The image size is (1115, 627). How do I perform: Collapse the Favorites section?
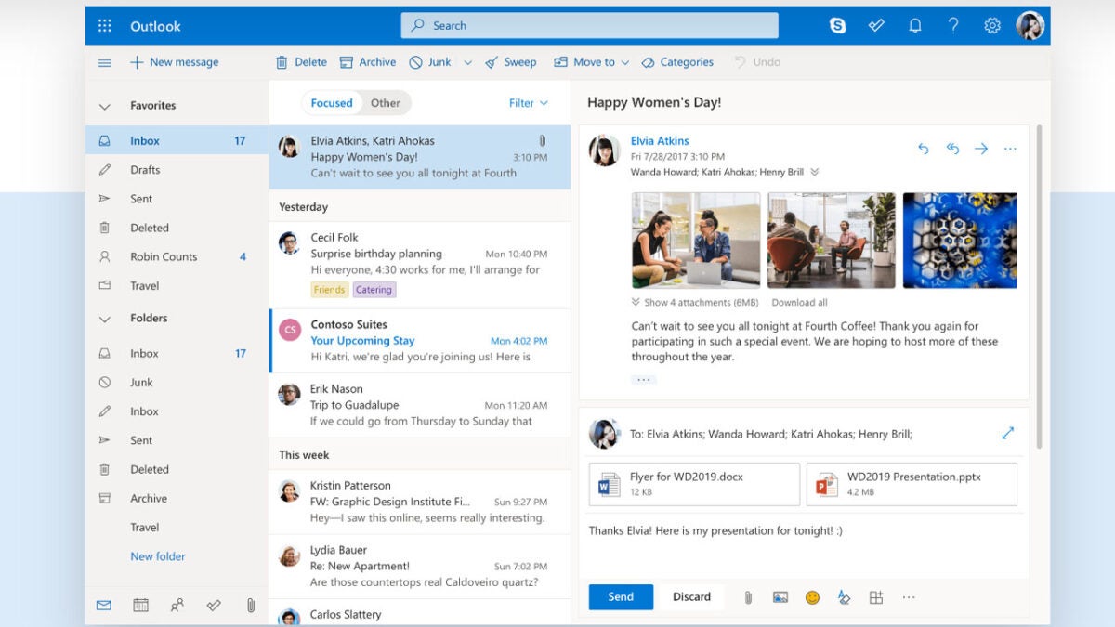105,104
